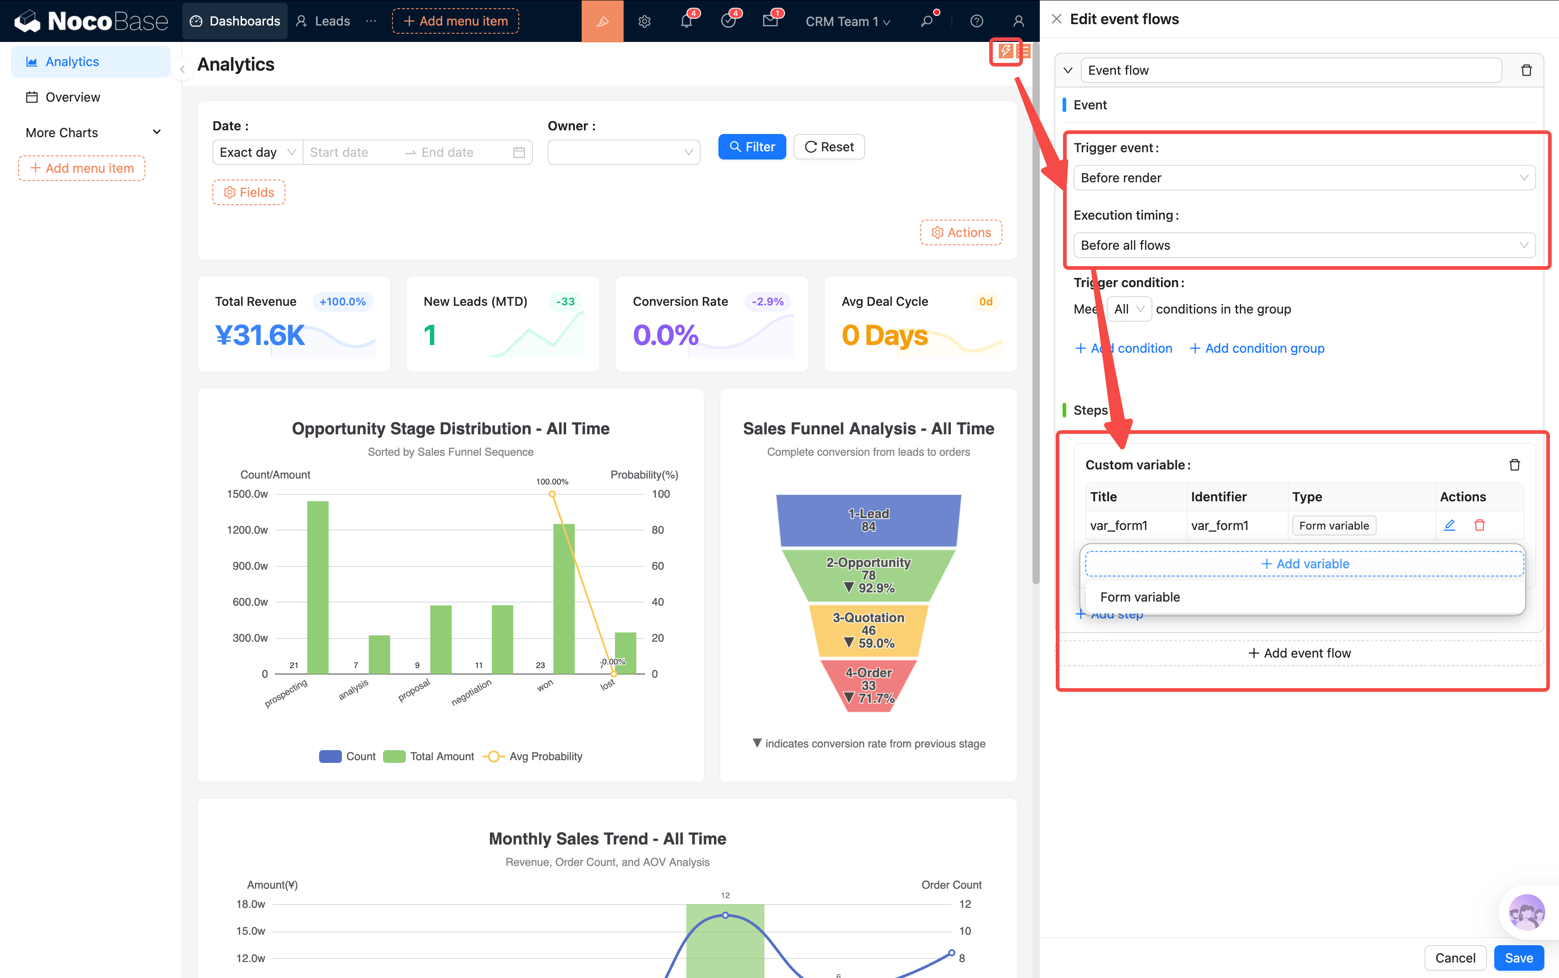1559x978 pixels.
Task: Click Add condition group link
Action: (x=1257, y=348)
